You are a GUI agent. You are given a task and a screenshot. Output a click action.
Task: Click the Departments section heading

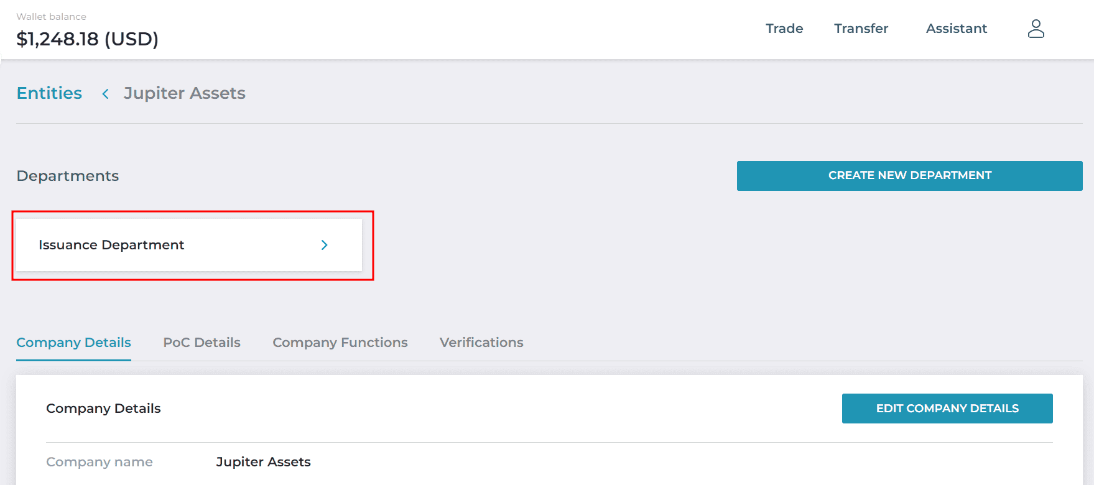pyautogui.click(x=67, y=176)
